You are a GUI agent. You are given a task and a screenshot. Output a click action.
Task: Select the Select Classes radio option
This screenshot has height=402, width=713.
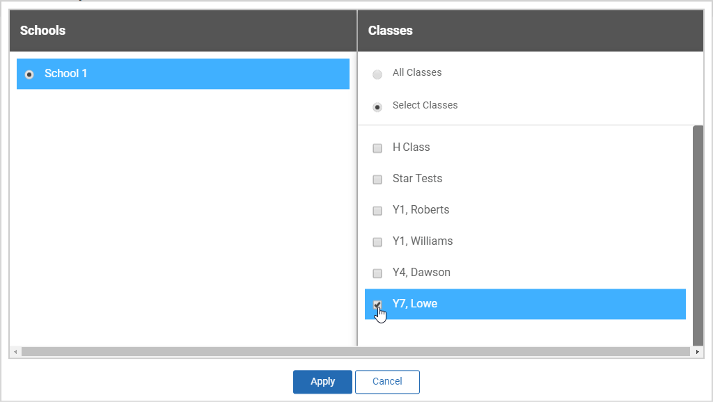coord(377,107)
